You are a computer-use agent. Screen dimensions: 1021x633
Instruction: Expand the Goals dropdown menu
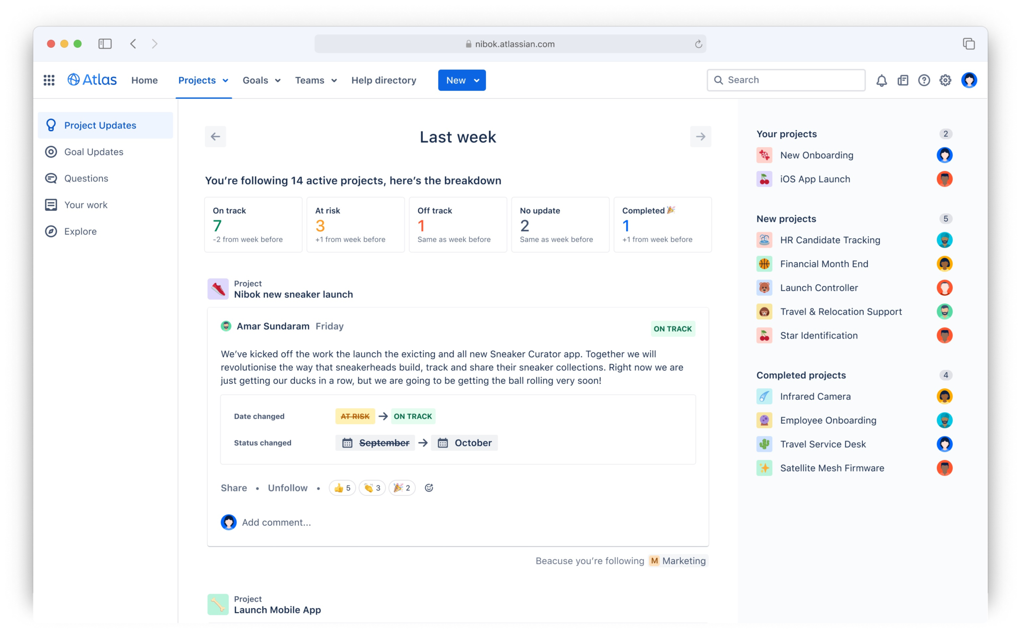tap(262, 80)
